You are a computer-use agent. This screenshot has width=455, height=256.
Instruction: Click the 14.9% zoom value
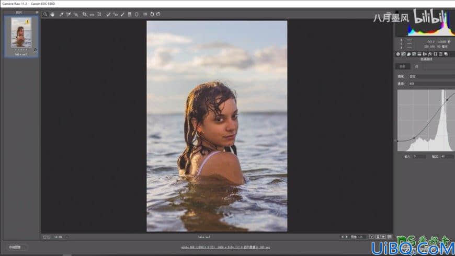(x=58, y=237)
